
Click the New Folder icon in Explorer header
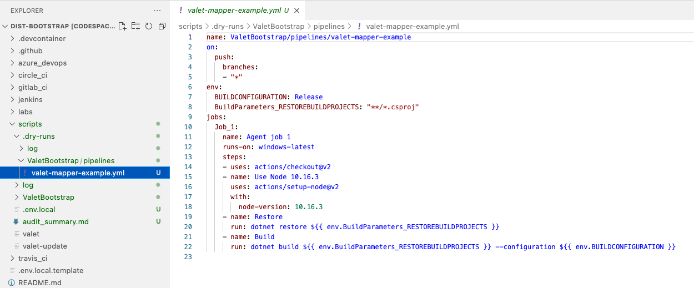(x=135, y=26)
